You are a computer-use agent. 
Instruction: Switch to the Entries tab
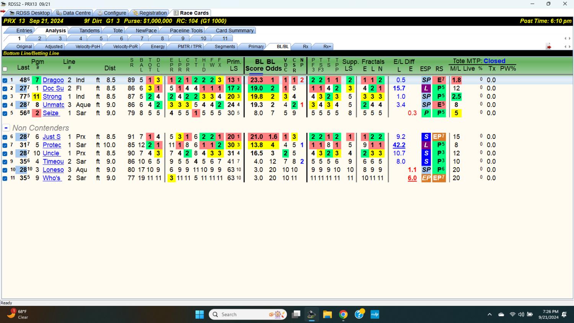[x=24, y=31]
